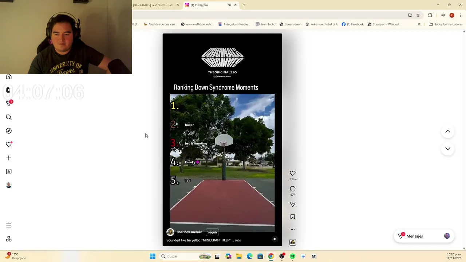Close the Instagram browser tab

tap(235, 5)
